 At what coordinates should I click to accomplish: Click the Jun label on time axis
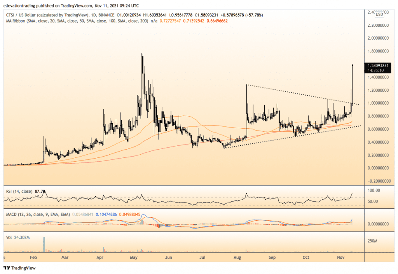[168, 258]
